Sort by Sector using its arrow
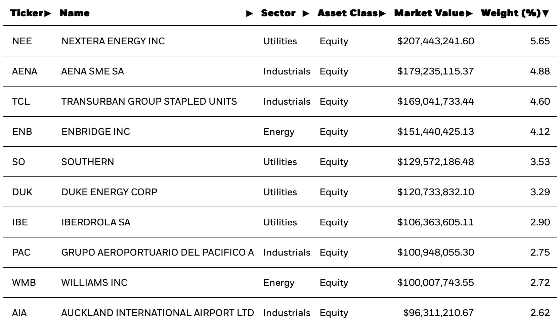557x324 pixels. pyautogui.click(x=306, y=13)
